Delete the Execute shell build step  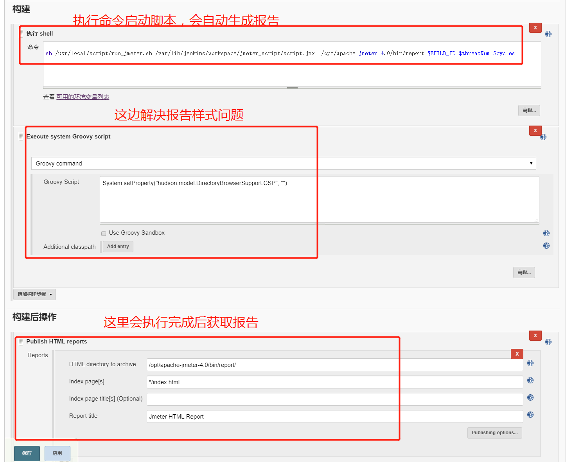535,28
